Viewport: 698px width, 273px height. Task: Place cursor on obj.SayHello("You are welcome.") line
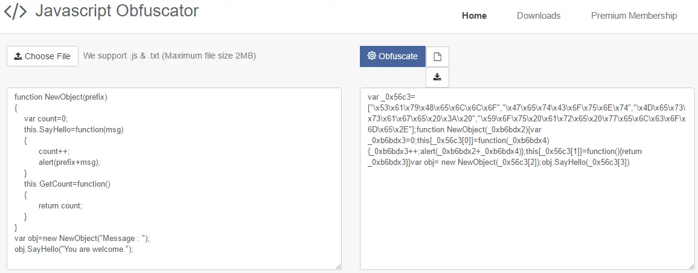pyautogui.click(x=73, y=249)
